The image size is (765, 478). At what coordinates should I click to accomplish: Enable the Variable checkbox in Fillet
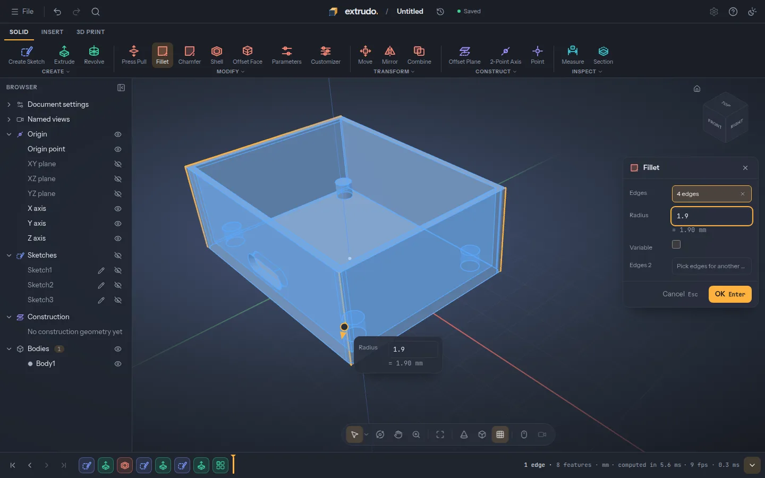[x=676, y=244]
